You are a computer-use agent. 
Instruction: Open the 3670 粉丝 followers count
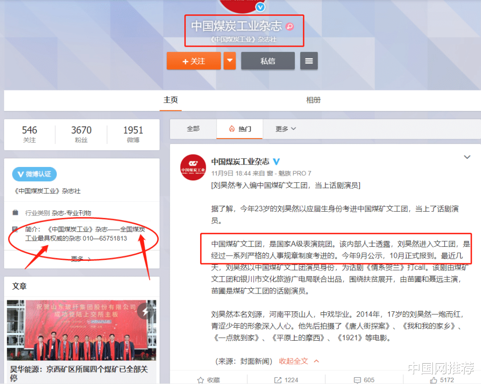tap(81, 134)
